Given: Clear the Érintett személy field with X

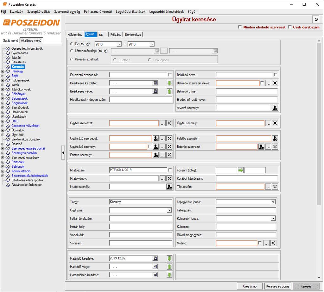Looking at the screenshot, I should click(x=169, y=155).
